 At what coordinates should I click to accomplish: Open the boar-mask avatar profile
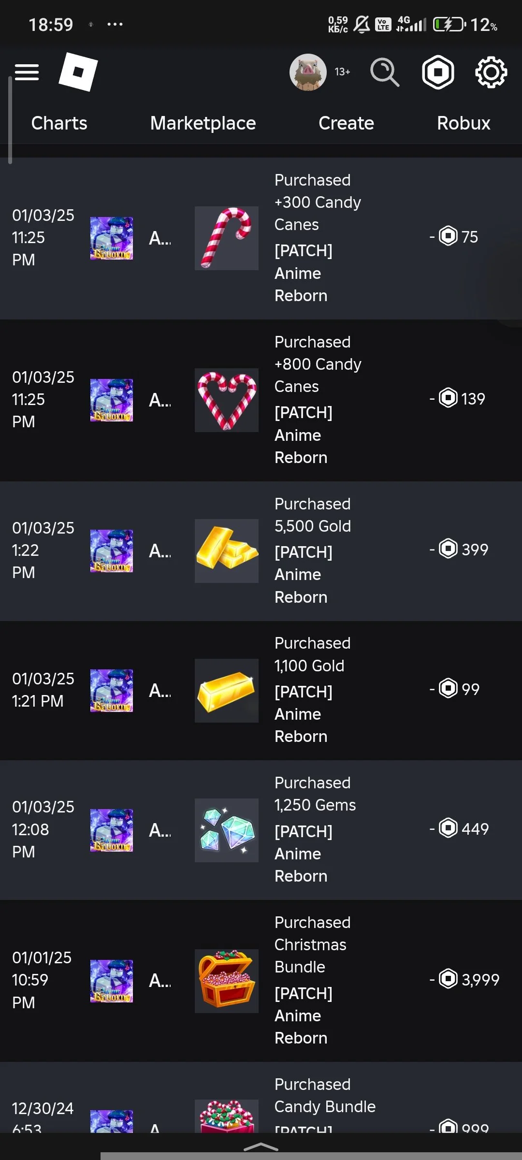[308, 72]
